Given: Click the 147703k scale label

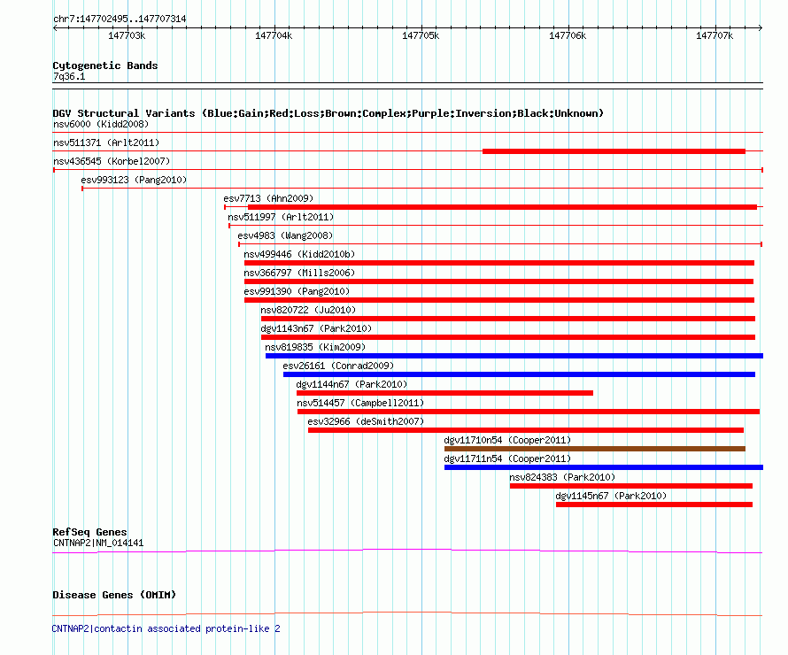Looking at the screenshot, I should [127, 35].
